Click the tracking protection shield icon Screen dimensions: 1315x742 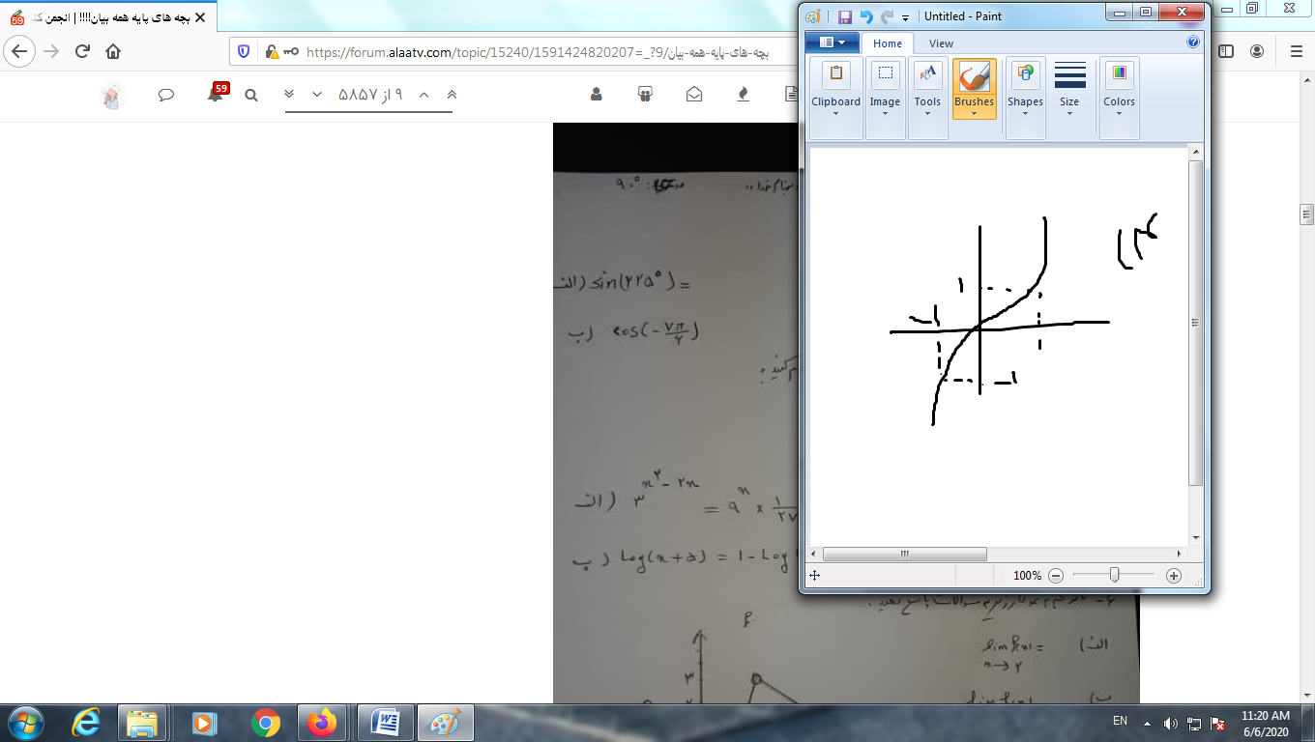coord(244,52)
